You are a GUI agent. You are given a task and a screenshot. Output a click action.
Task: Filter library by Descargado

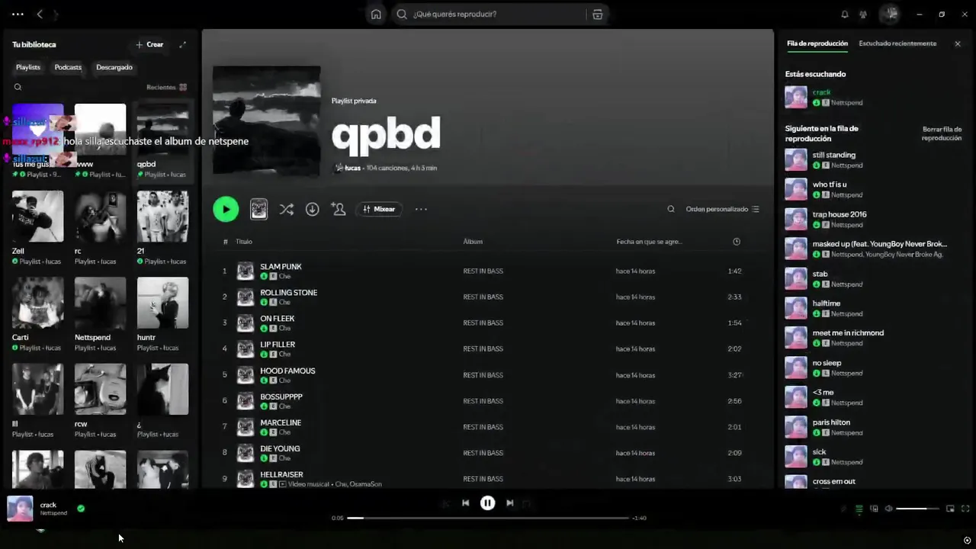[114, 67]
